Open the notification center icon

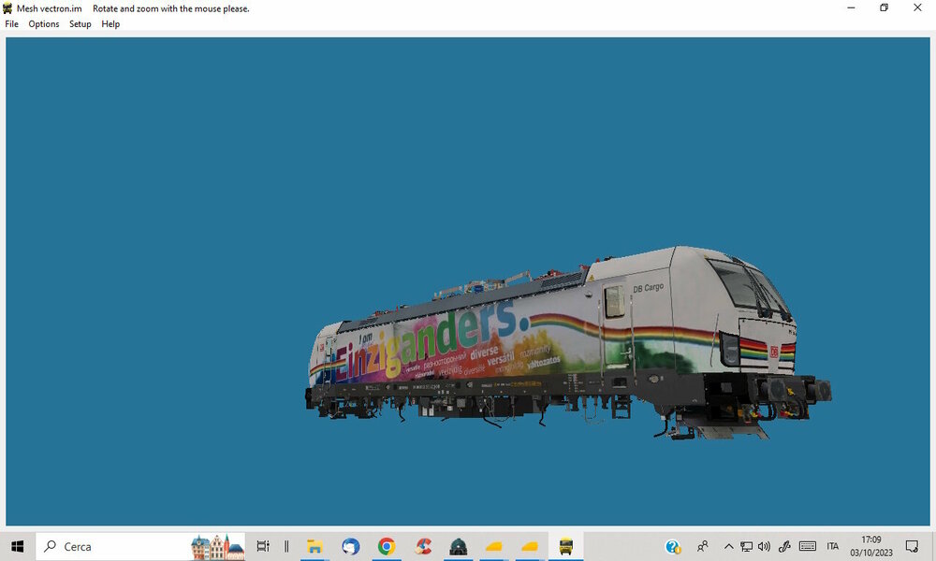pos(912,546)
